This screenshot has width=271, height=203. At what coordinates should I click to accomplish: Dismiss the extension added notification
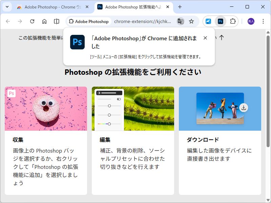[x=205, y=38]
